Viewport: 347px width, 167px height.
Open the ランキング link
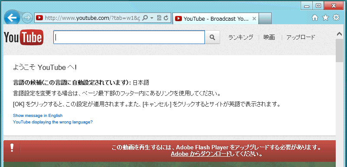click(240, 37)
